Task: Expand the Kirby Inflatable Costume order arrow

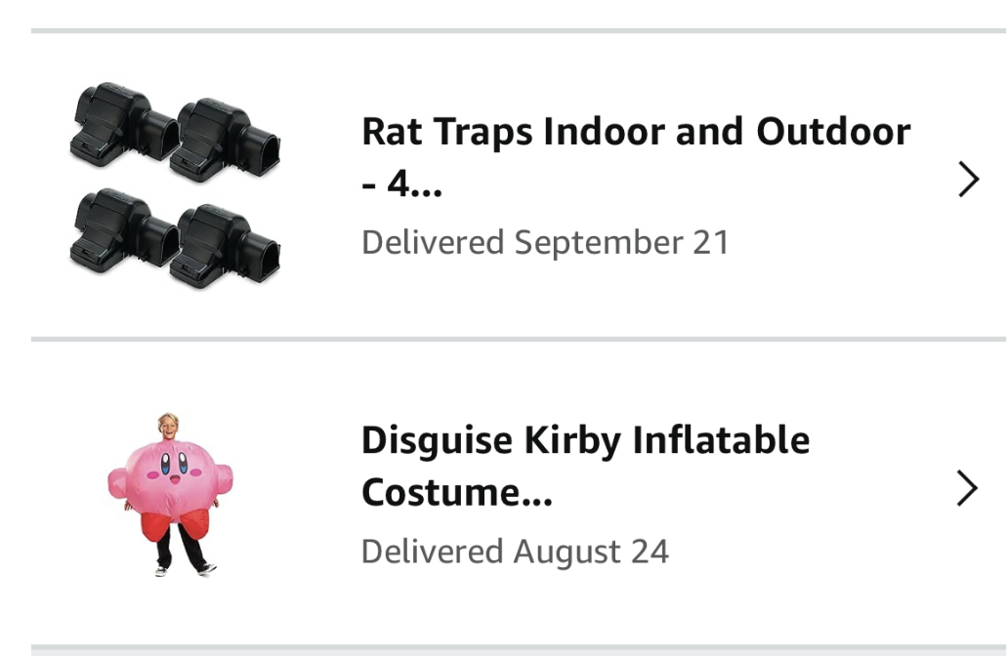Action: 967,488
